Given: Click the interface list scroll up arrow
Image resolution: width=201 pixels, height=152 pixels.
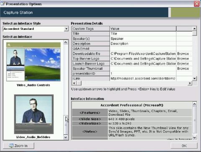Looking at the screenshot, I should click(x=66, y=42).
